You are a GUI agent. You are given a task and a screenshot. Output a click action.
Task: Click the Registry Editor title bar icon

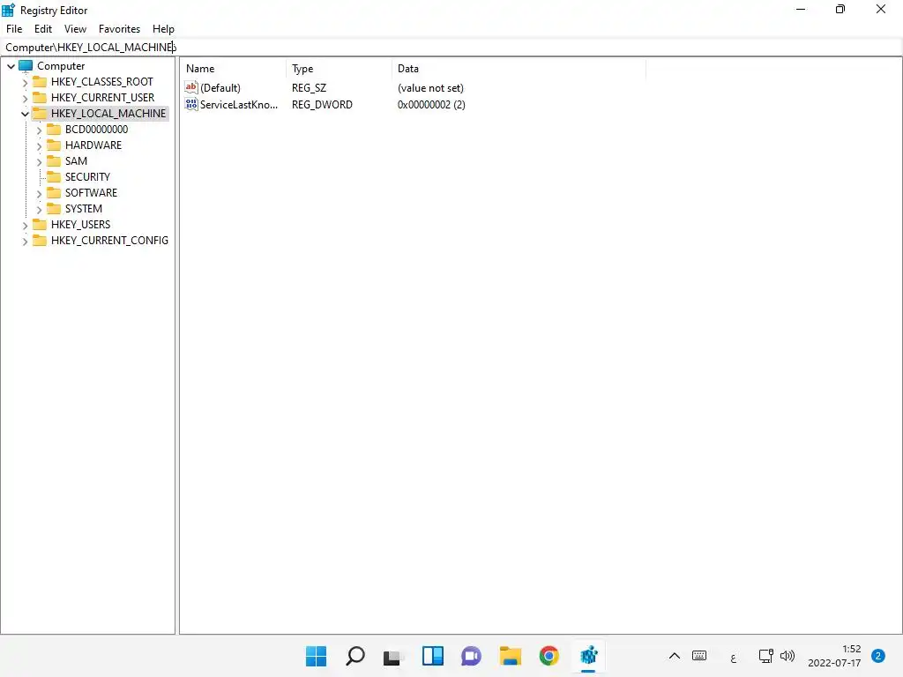coord(8,11)
